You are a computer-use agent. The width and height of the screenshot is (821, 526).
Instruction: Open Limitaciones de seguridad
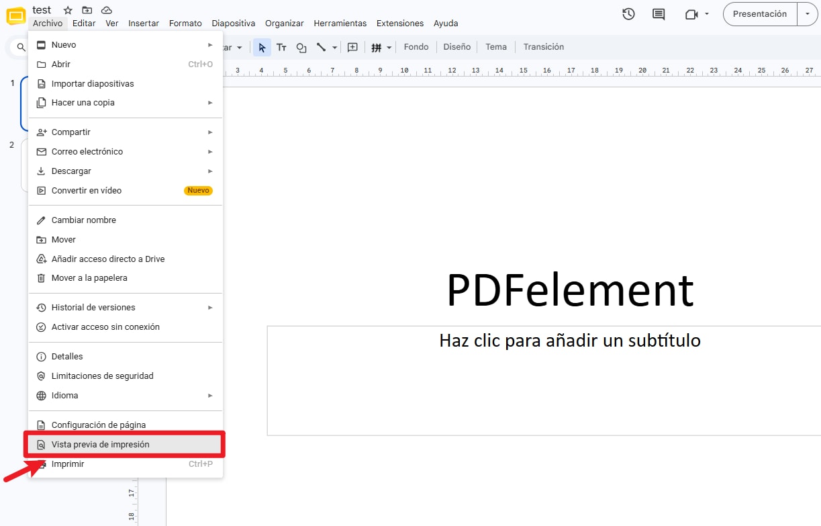pyautogui.click(x=126, y=376)
